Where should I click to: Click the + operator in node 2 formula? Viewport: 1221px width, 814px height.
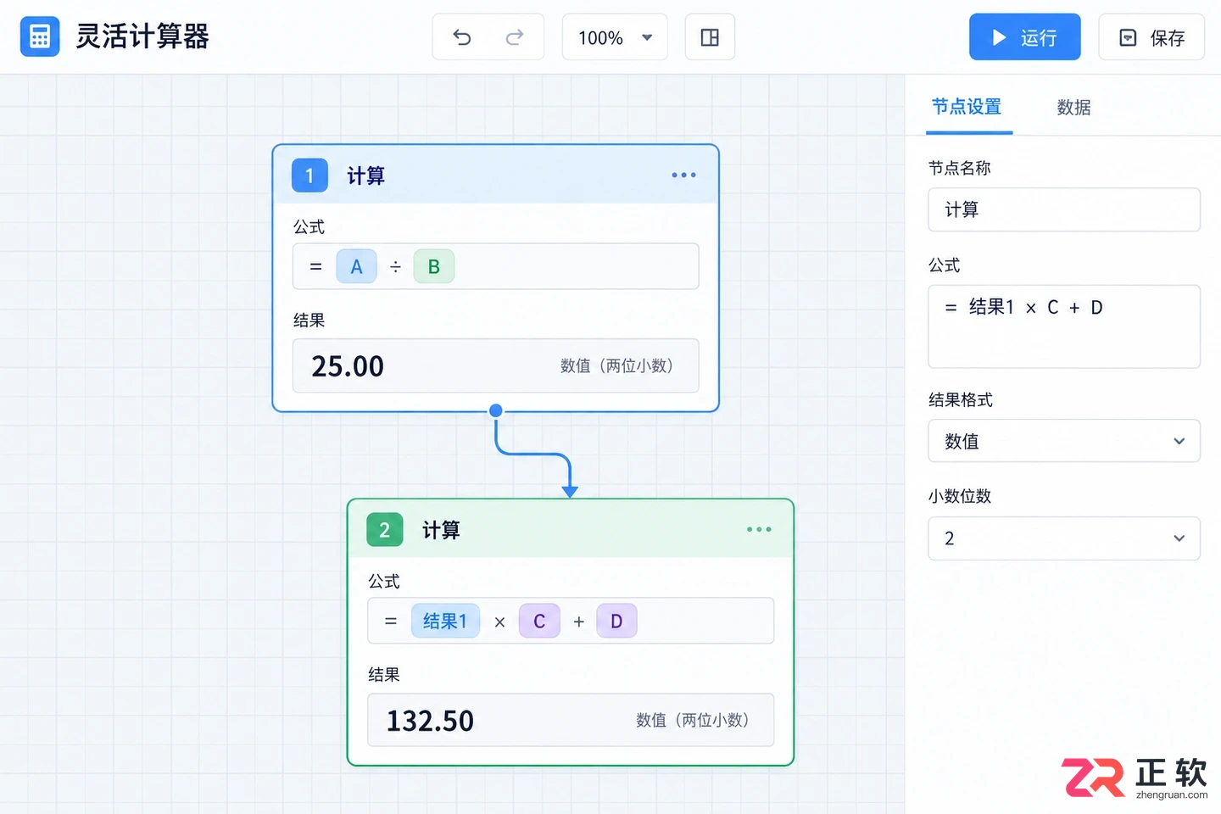tap(578, 622)
